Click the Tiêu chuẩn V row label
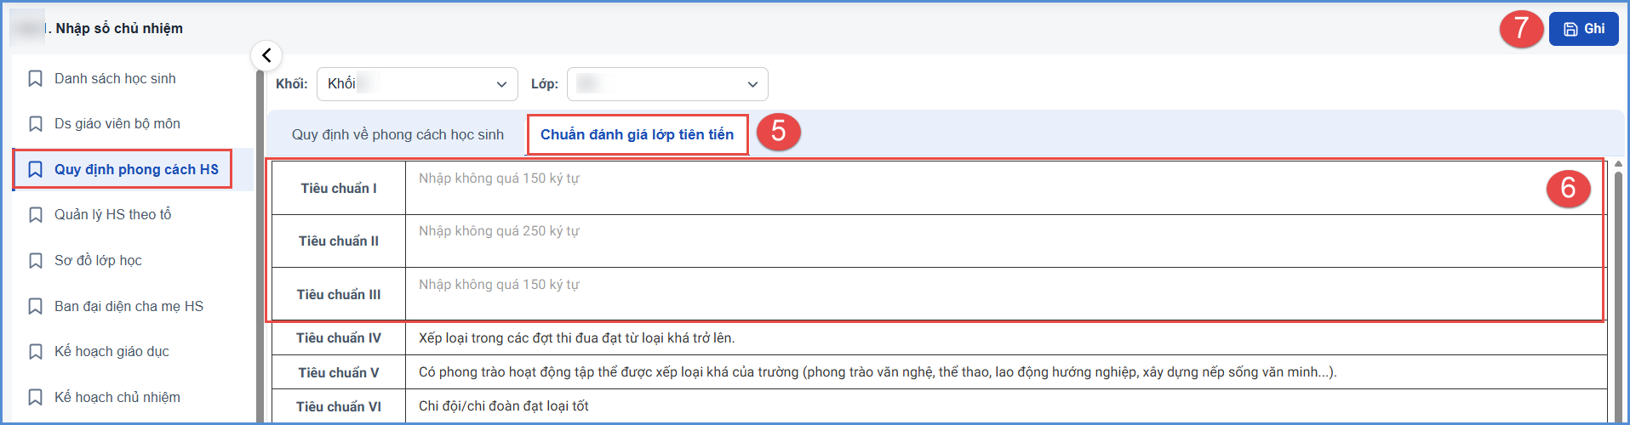Screen dimensions: 1630x425 coord(339,373)
